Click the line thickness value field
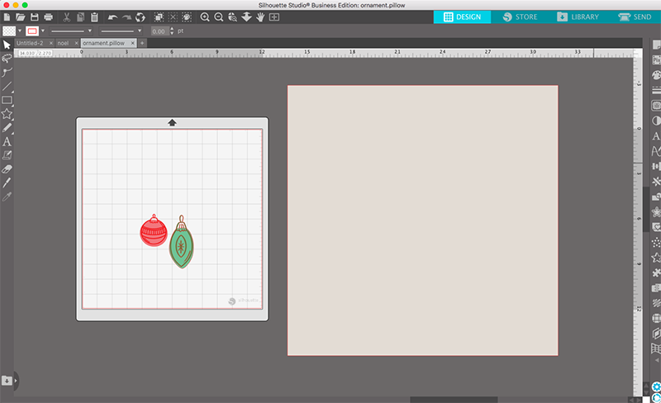Screen dimensions: 661x403 [159, 31]
